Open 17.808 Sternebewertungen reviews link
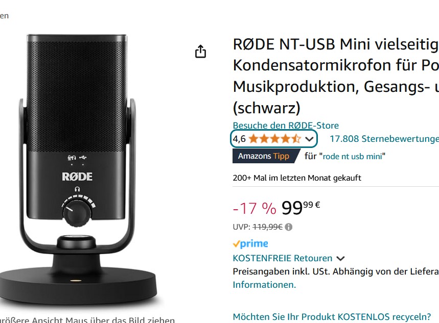 point(384,139)
